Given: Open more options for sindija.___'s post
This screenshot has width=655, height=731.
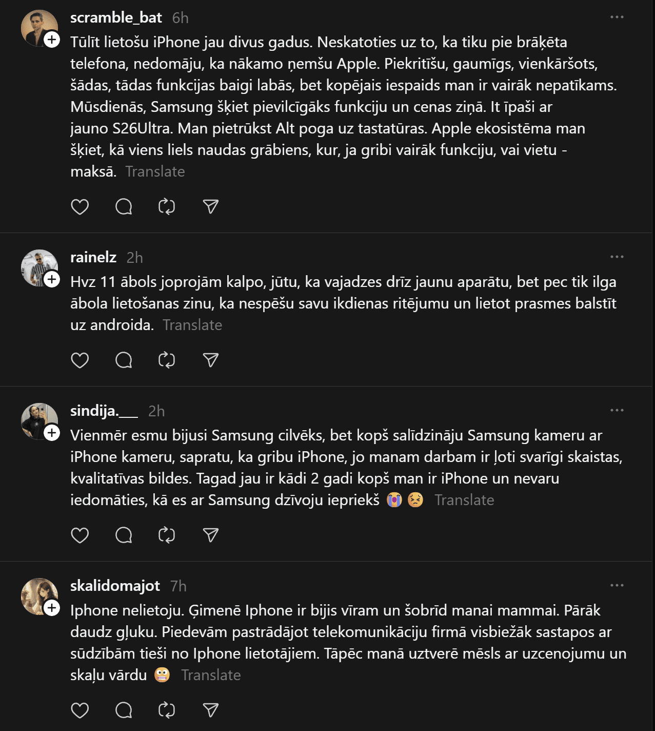Looking at the screenshot, I should pos(617,410).
